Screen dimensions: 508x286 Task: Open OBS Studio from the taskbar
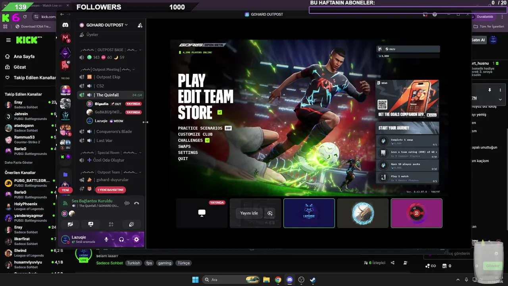pos(301,280)
